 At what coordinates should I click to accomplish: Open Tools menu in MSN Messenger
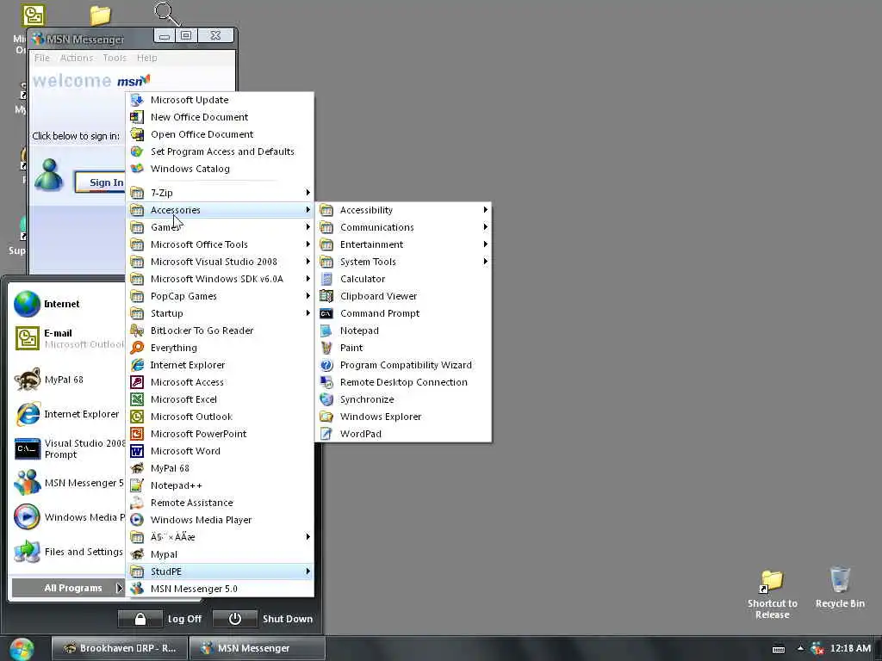115,58
